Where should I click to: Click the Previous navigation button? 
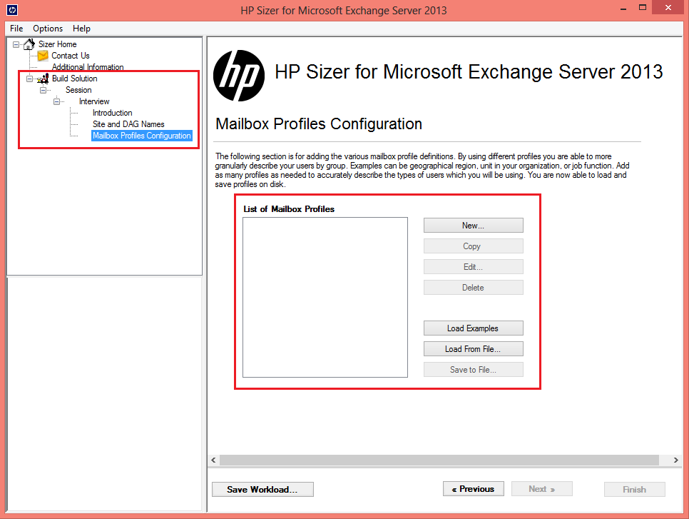(x=474, y=488)
